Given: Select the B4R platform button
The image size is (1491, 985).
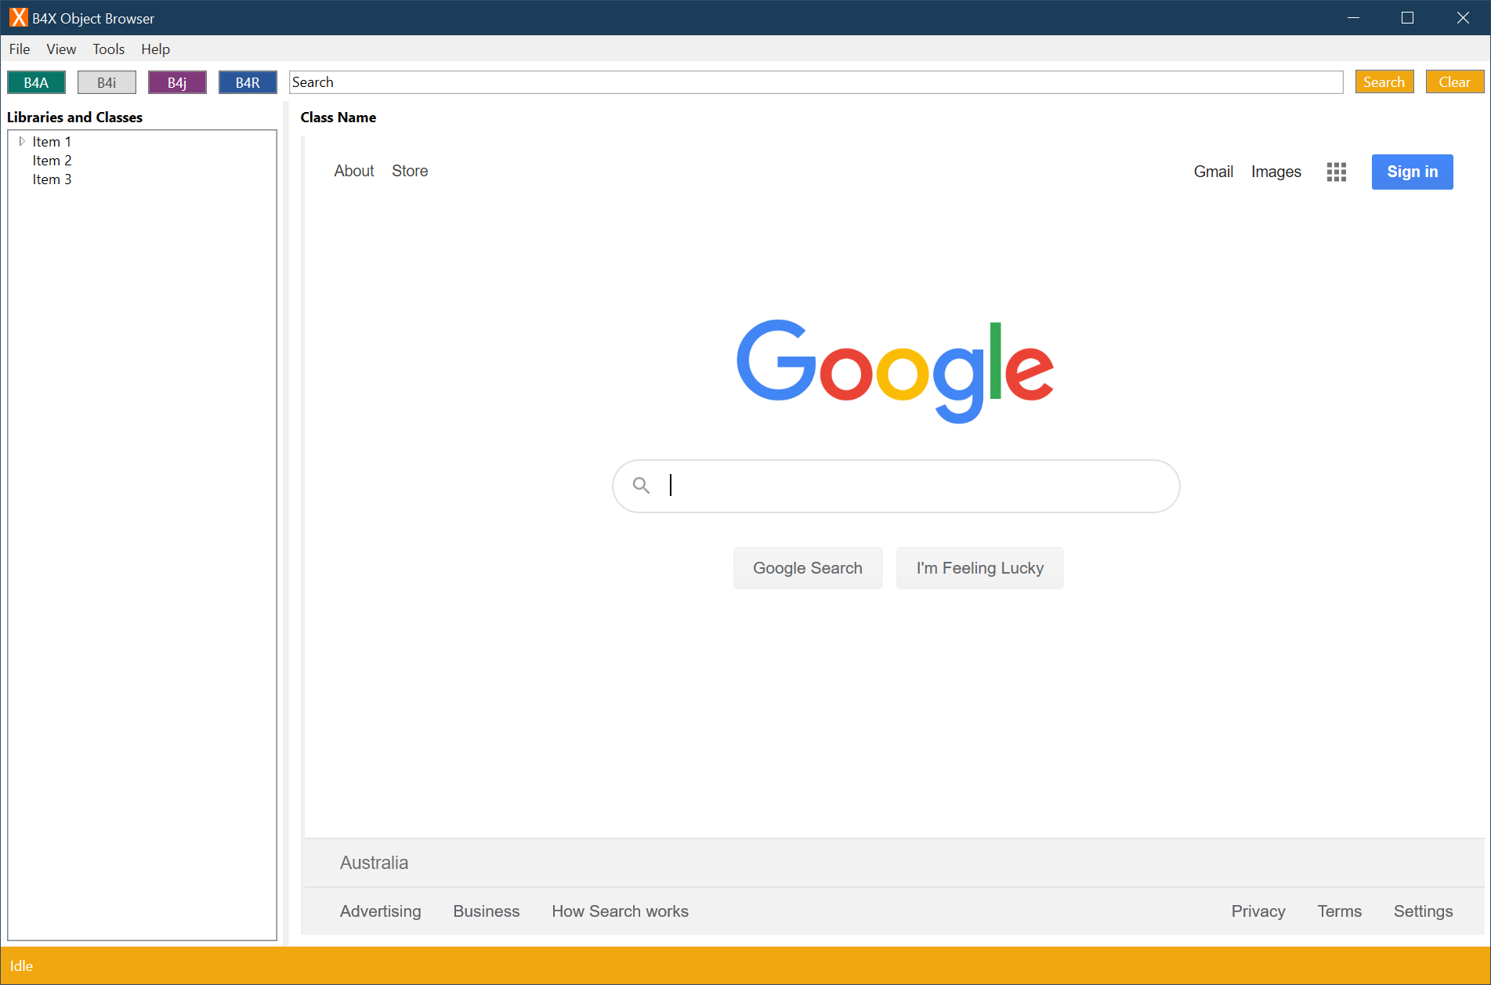Looking at the screenshot, I should tap(248, 82).
